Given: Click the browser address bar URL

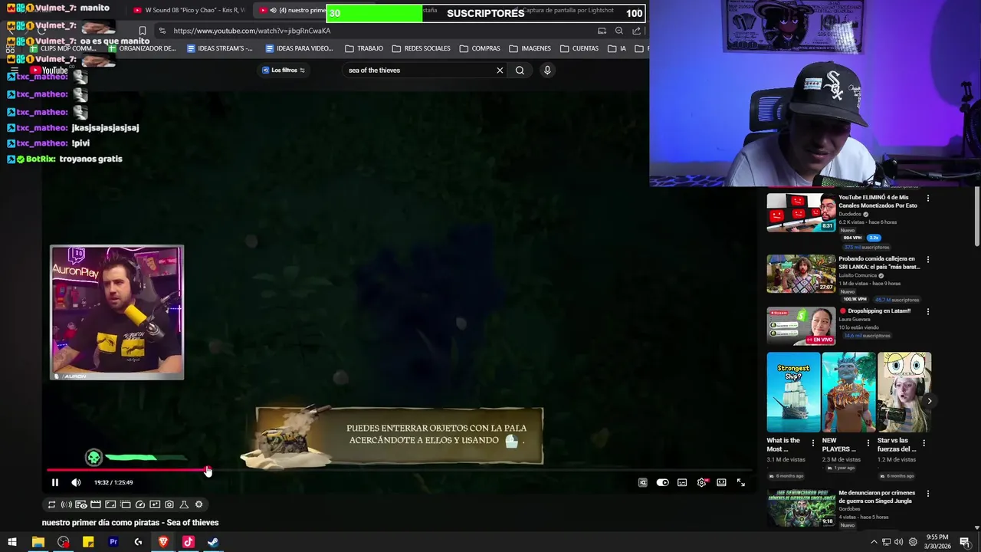Looking at the screenshot, I should (x=252, y=31).
